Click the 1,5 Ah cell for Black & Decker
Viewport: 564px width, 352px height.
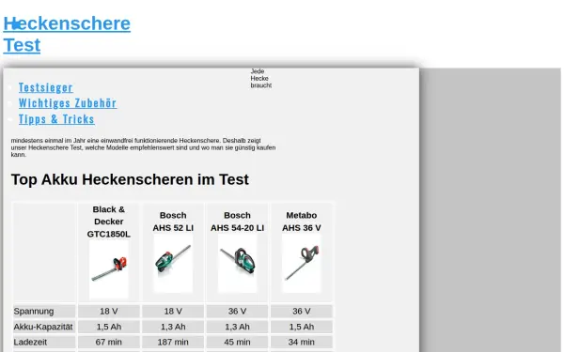(x=109, y=327)
